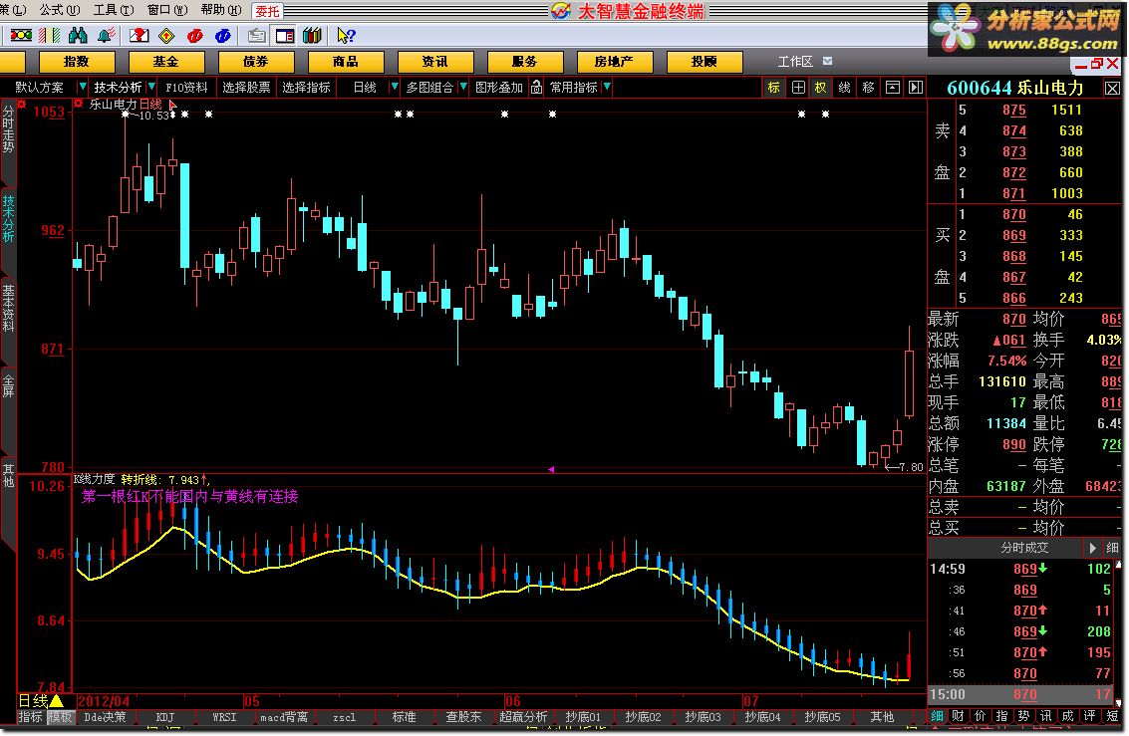The image size is (1129, 736).
Task: Expand the 常用指标 dropdown arrow
Action: pos(607,87)
